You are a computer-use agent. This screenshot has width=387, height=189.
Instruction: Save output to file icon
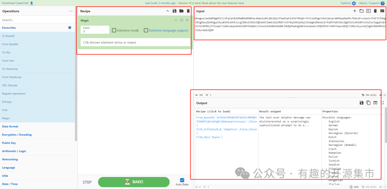click(362, 103)
